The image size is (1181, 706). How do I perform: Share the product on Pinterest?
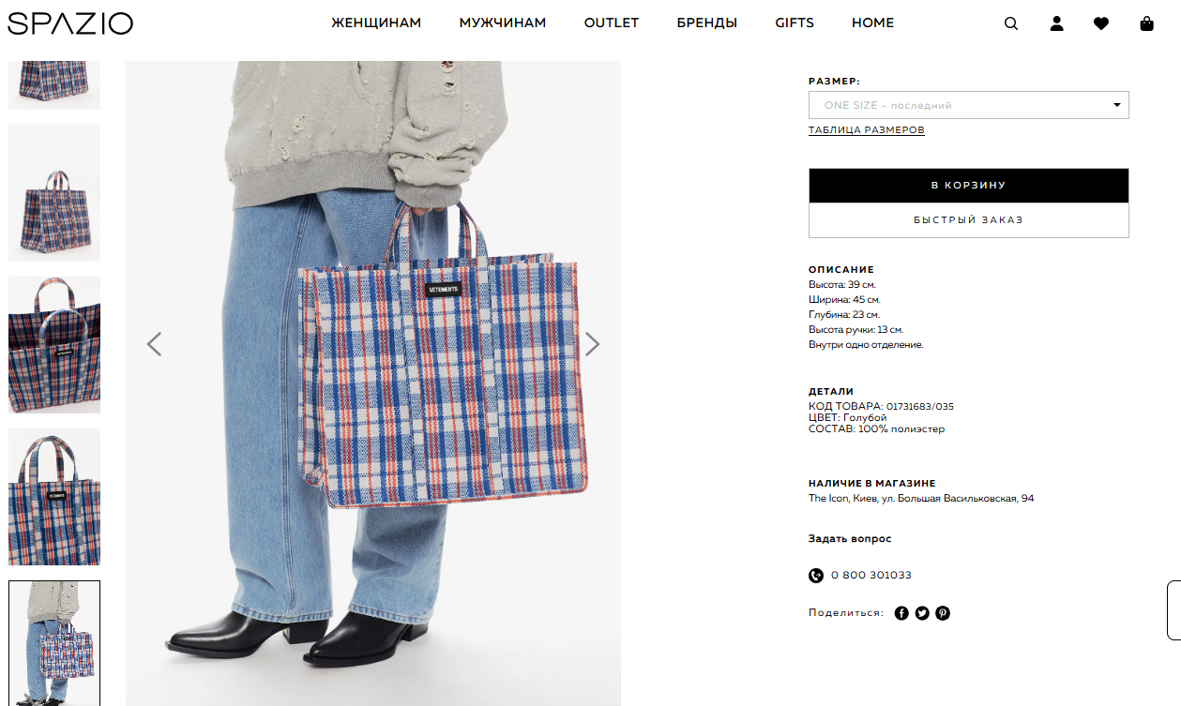tap(943, 613)
